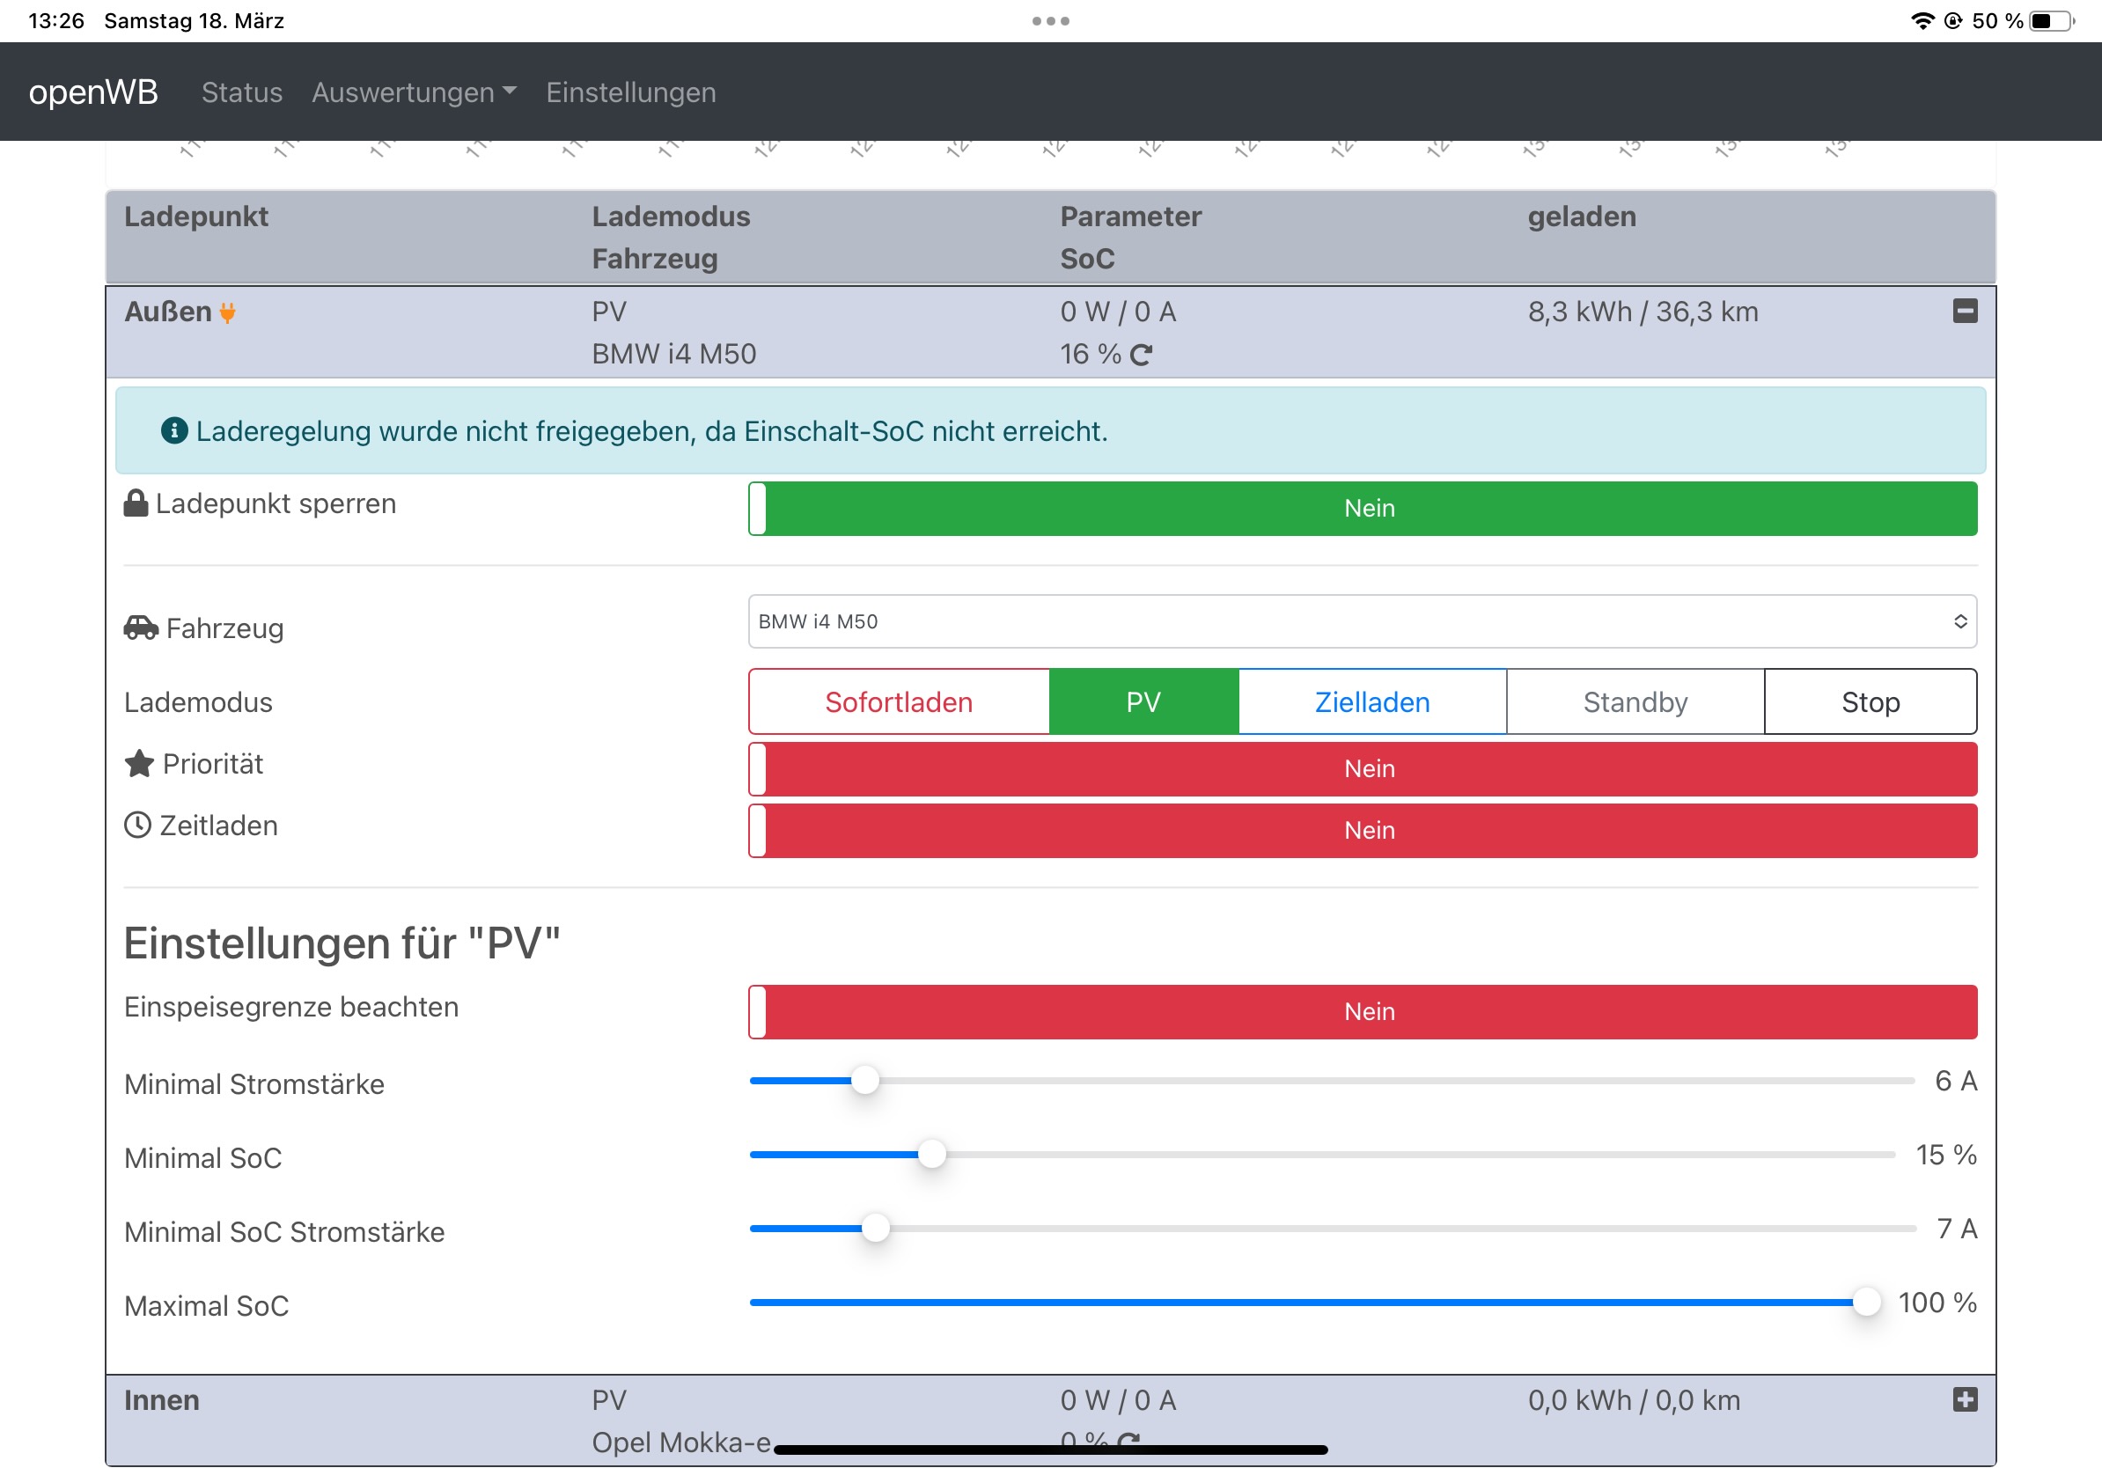
Task: Select Sofortladen charge mode
Action: 898,702
